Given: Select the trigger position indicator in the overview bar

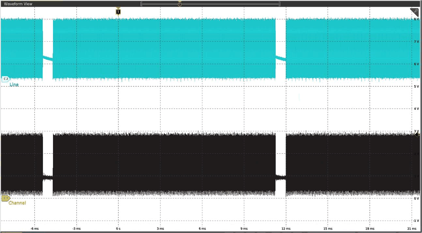Looking at the screenshot, I should click(180, 4).
